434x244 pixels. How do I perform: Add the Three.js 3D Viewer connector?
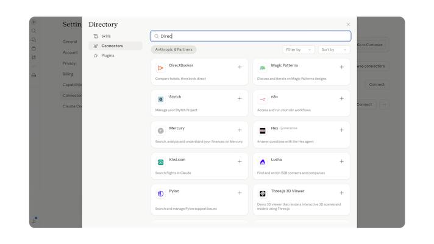(341, 193)
